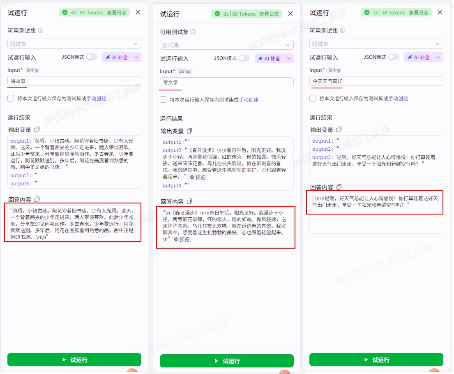Open 查看日志 in the 38 Tokens panel
The width and height of the screenshot is (454, 374).
click(419, 13)
